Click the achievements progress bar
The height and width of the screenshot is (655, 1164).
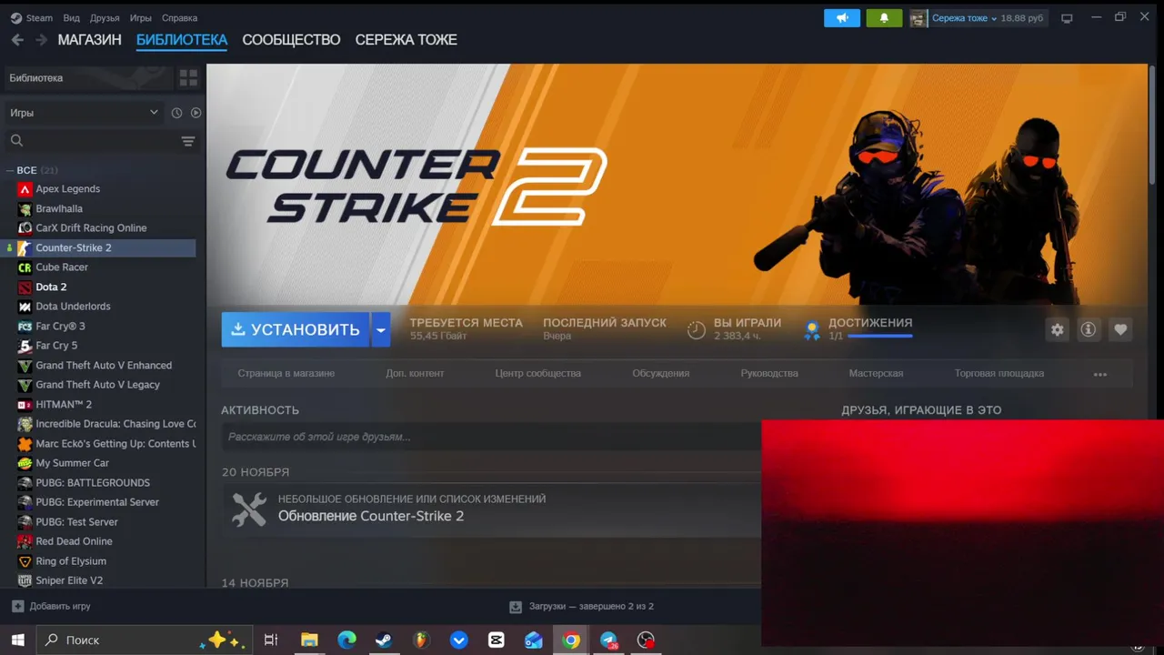(879, 337)
